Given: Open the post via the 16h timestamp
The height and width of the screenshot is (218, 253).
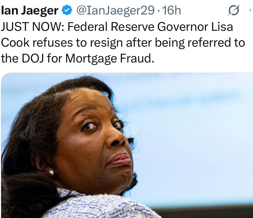Looking at the screenshot, I should coord(172,10).
